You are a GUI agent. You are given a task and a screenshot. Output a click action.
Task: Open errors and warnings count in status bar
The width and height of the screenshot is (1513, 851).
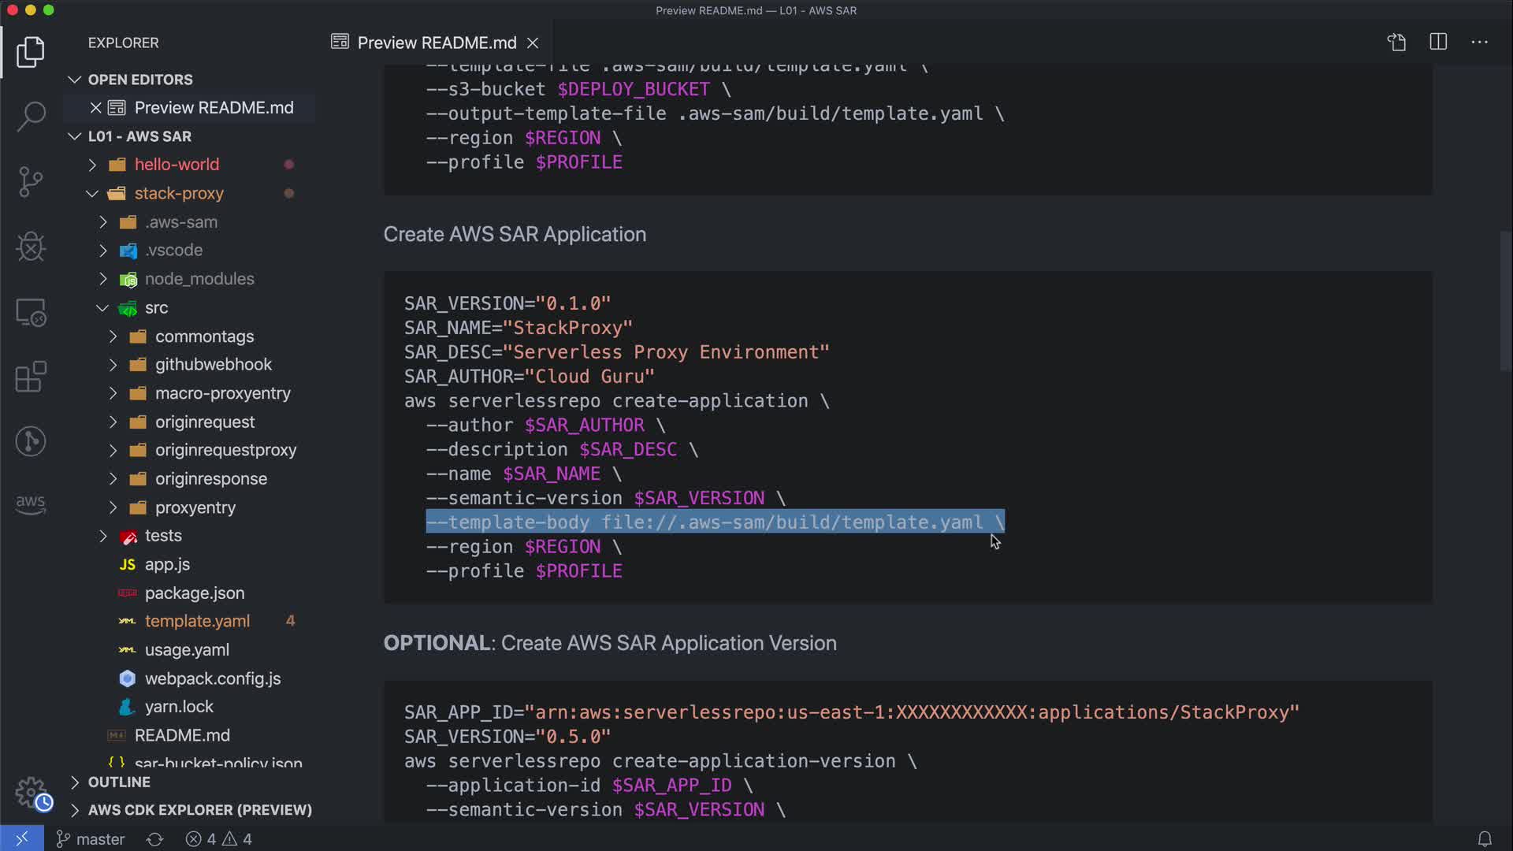(219, 839)
